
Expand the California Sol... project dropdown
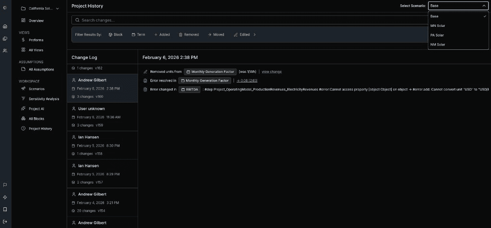point(40,9)
